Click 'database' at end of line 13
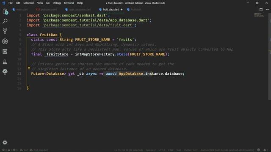The width and height of the screenshot is (271, 152). pyautogui.click(x=174, y=74)
